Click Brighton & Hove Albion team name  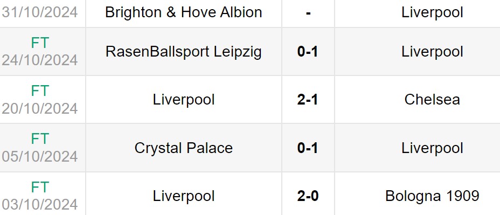click(184, 12)
